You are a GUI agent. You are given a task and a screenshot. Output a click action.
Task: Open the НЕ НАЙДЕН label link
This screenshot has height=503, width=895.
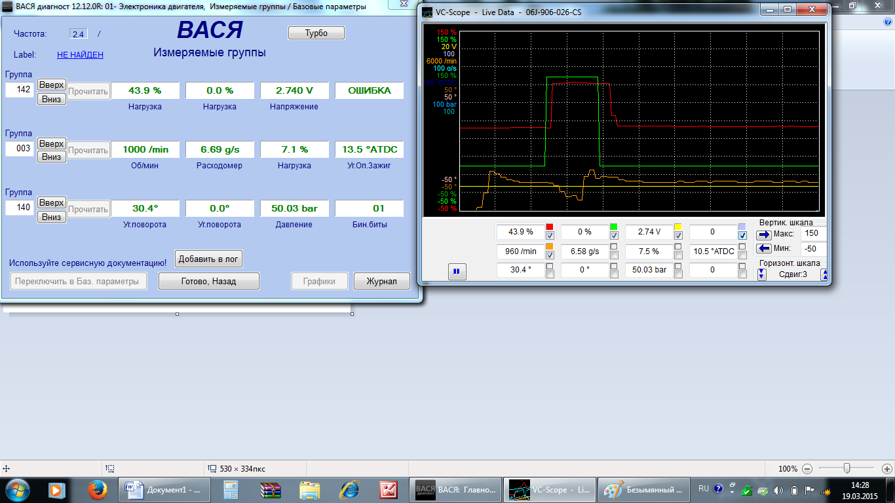click(x=80, y=55)
